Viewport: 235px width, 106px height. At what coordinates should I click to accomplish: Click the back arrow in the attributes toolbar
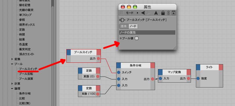coord(143,13)
